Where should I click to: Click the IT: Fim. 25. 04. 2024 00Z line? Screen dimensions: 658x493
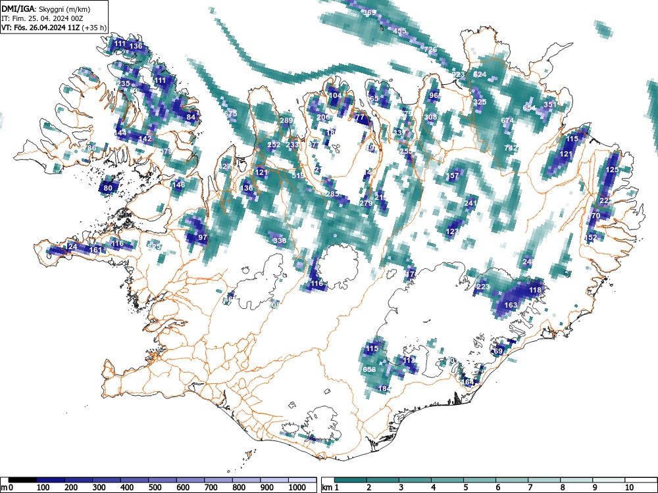[x=42, y=18]
